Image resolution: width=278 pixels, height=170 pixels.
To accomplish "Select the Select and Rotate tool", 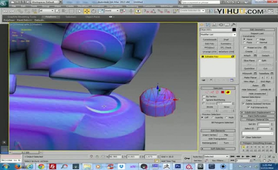I will coord(94,11).
